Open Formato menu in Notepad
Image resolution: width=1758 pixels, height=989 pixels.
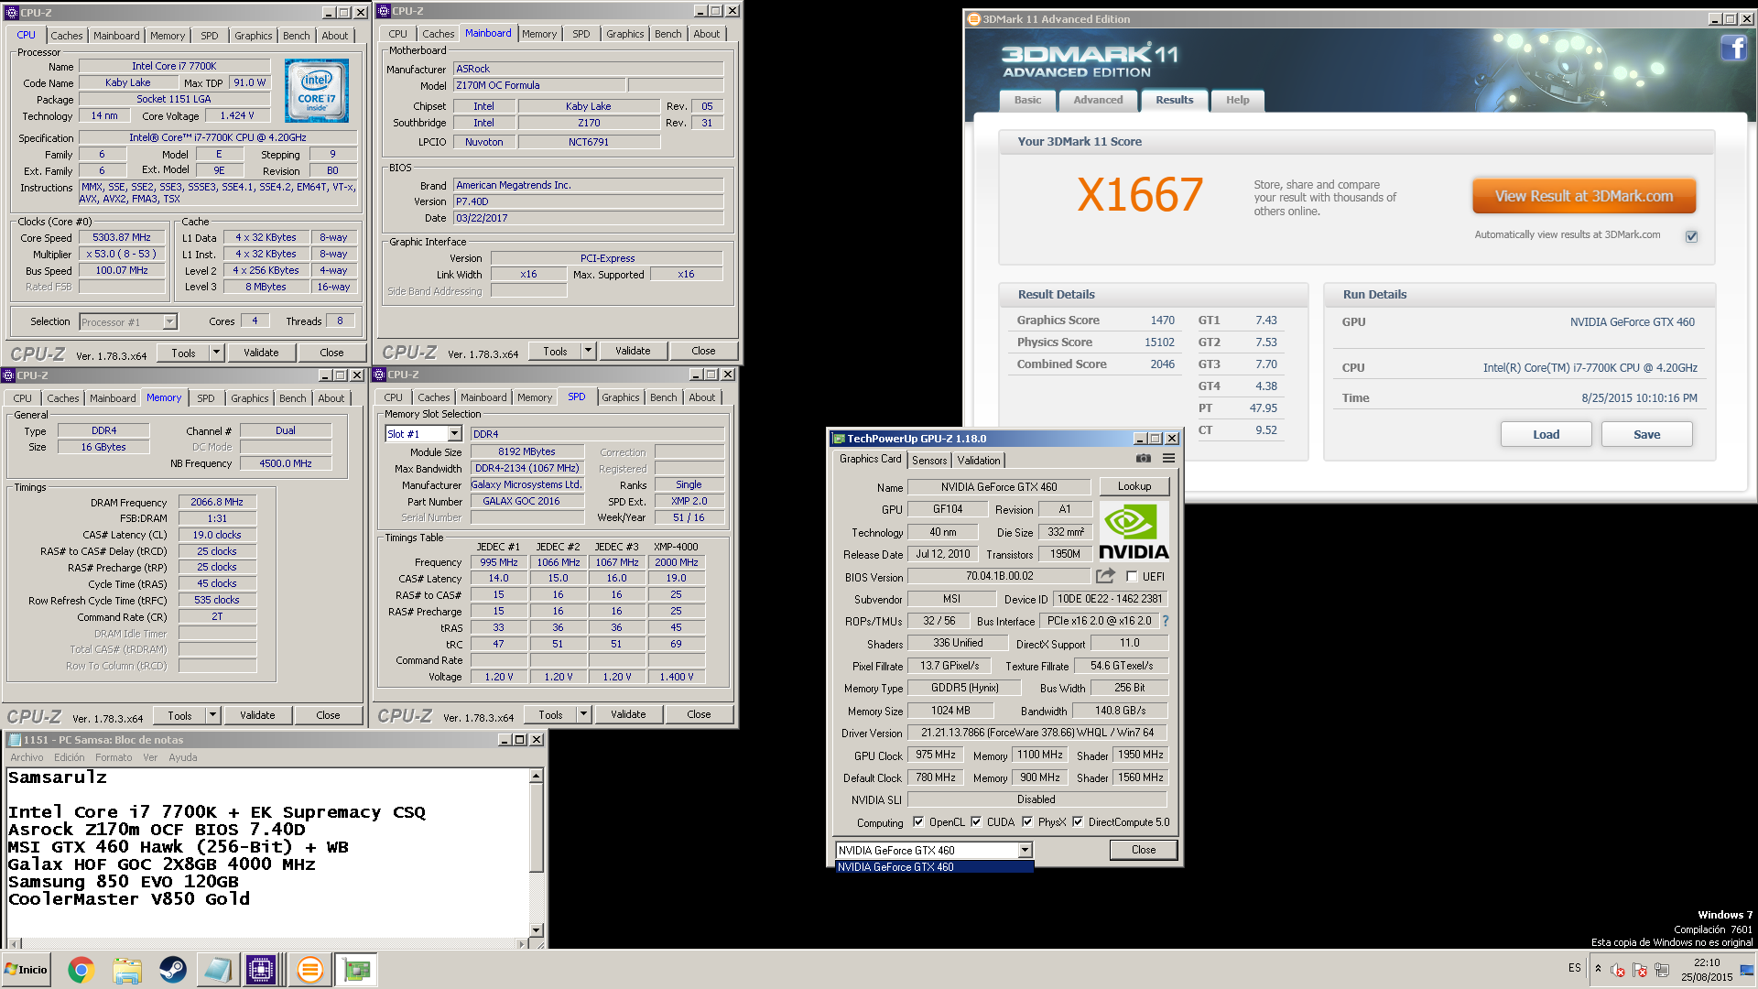point(114,757)
